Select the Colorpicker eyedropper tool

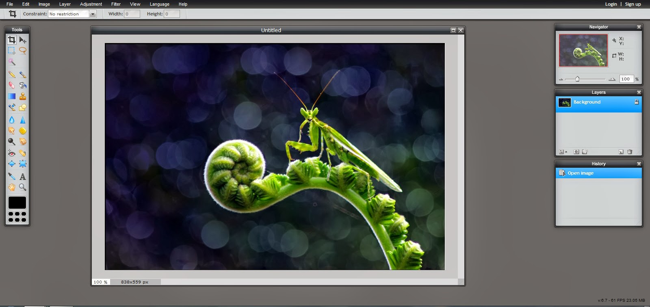[x=12, y=176]
